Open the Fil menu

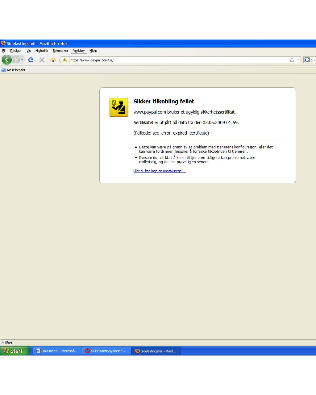4,51
